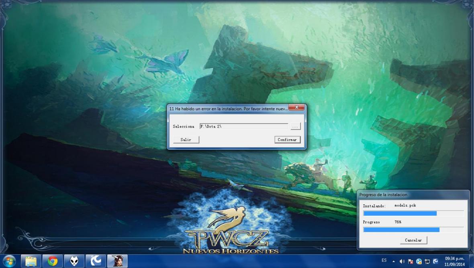This screenshot has height=268, width=474.
Task: Open the fox-mask app on the taskbar
Action: click(74, 261)
